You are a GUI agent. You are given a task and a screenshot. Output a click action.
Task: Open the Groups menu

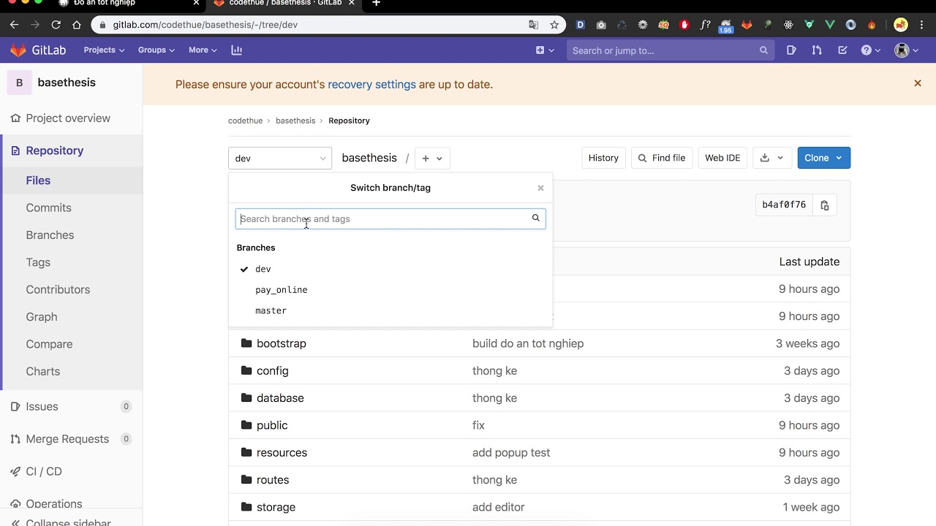156,50
